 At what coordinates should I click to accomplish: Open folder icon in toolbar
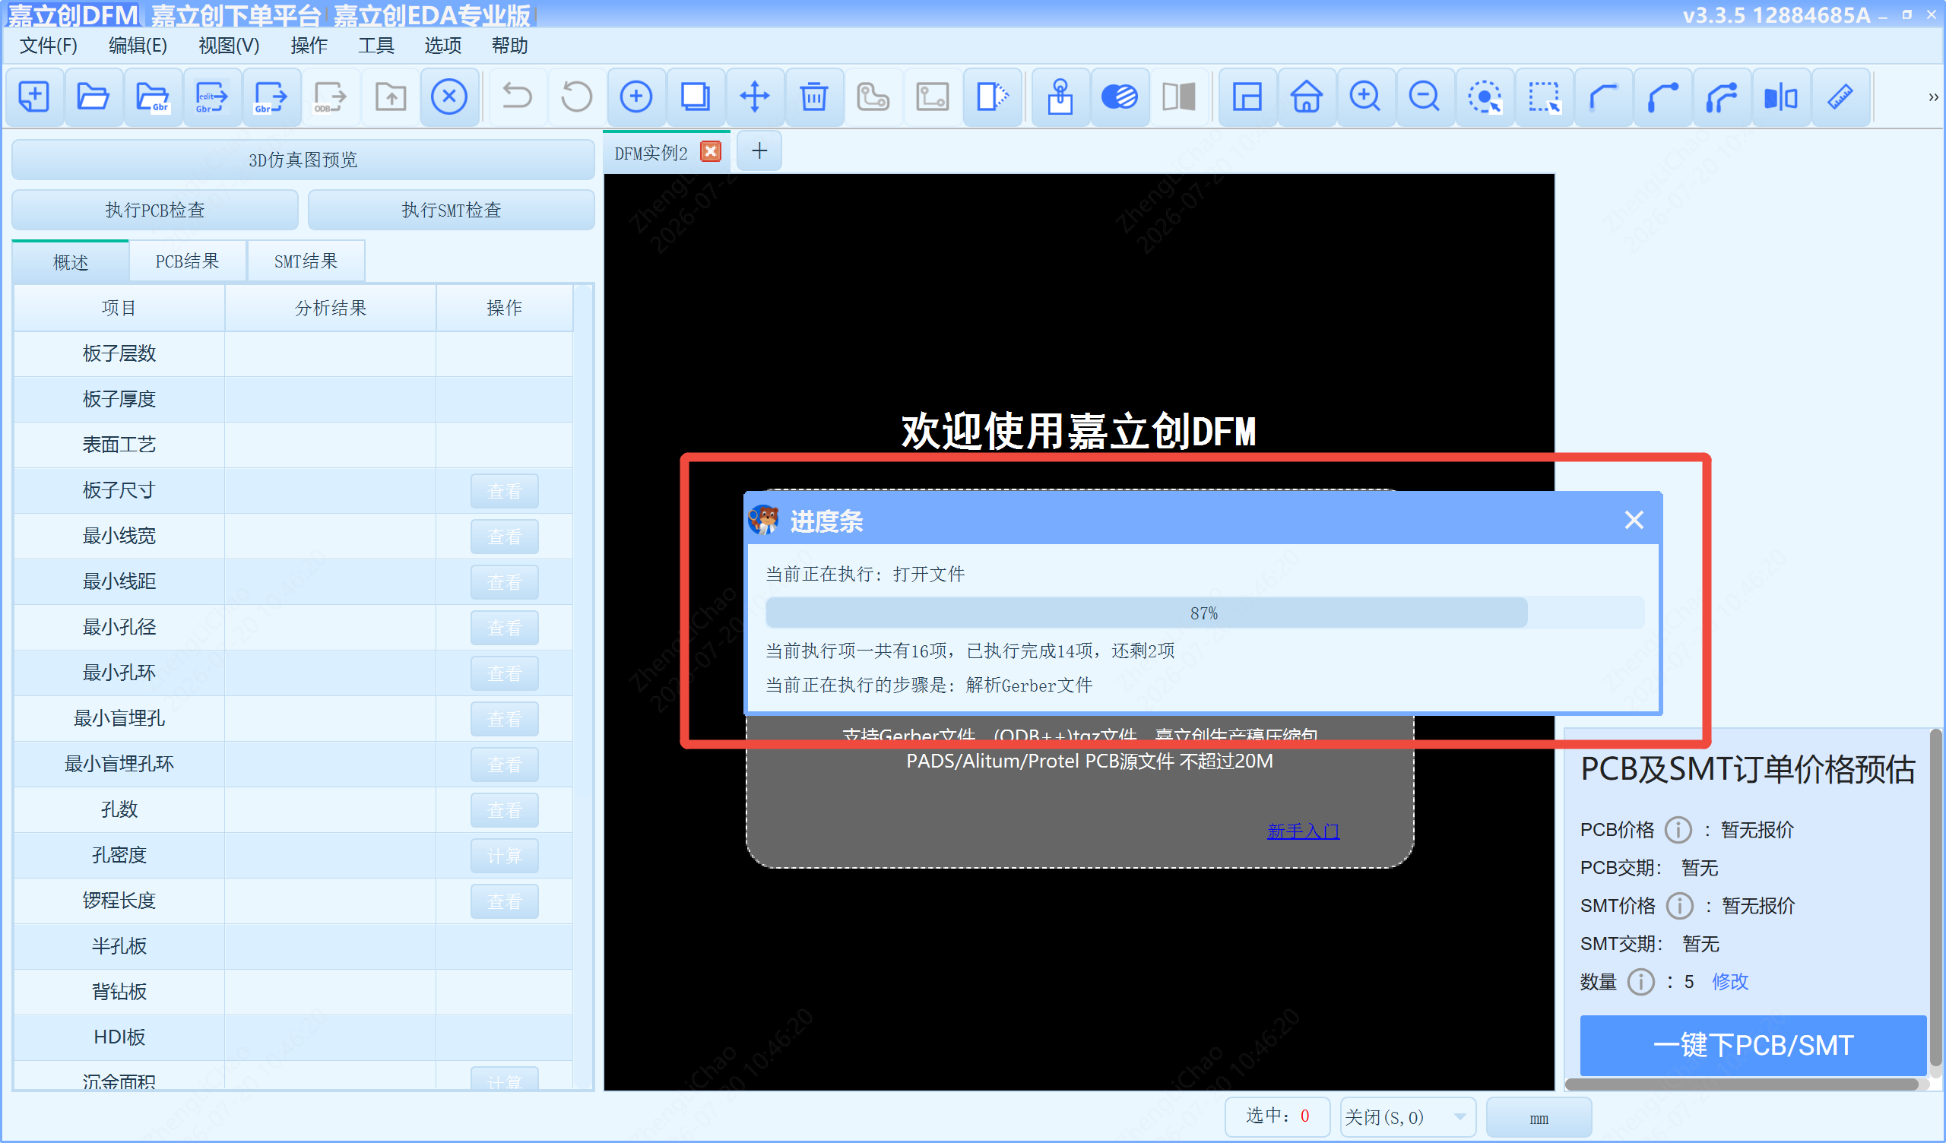pyautogui.click(x=93, y=97)
